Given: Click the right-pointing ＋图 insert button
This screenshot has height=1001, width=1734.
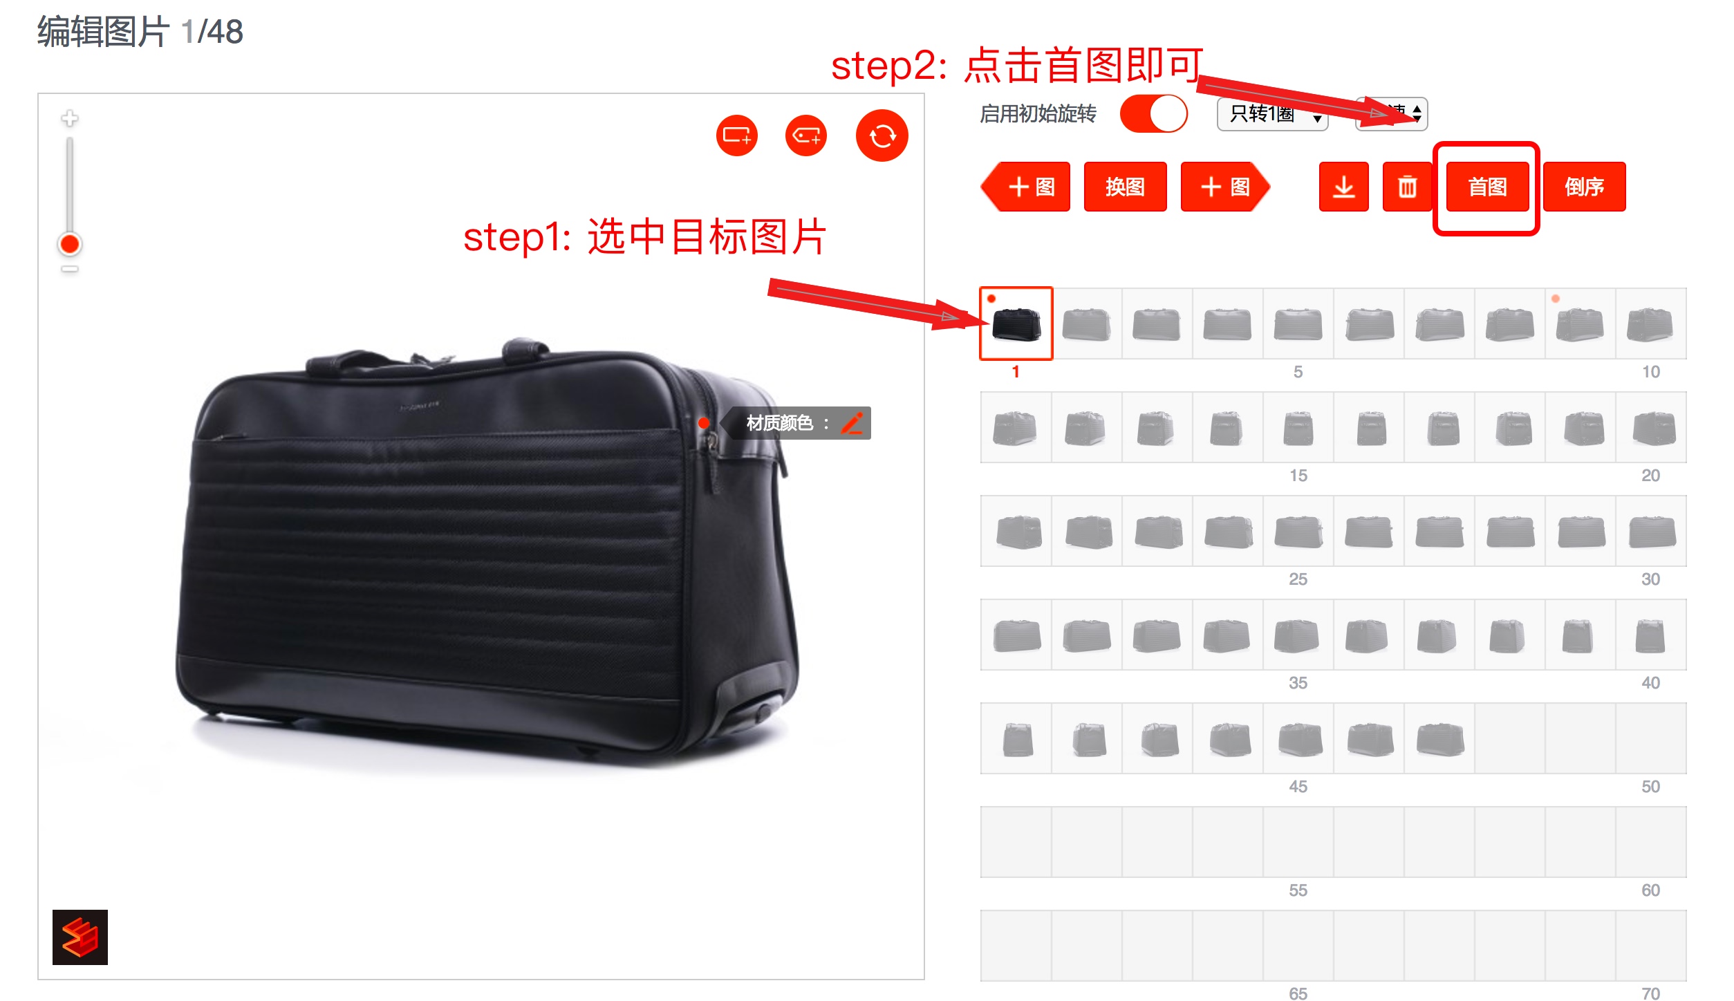Looking at the screenshot, I should click(x=1225, y=187).
